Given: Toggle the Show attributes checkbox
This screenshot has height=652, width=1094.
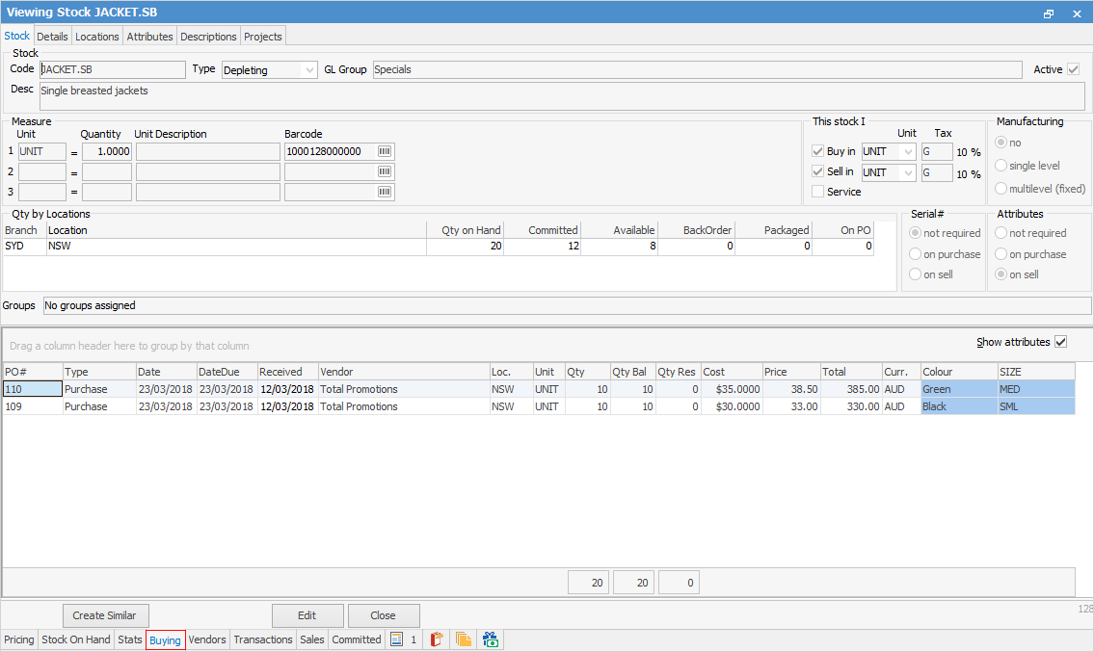Looking at the screenshot, I should pyautogui.click(x=1061, y=342).
